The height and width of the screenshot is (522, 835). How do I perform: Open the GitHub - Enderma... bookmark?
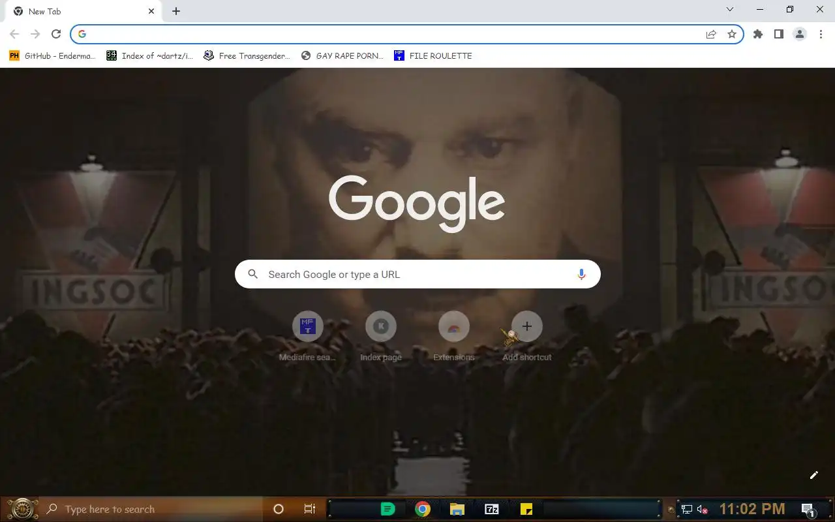[x=52, y=56]
